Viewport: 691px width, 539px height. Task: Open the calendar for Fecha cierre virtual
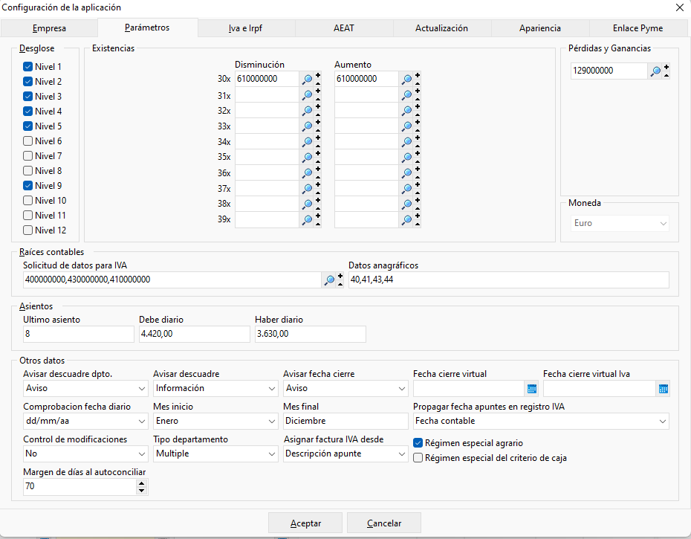pos(532,389)
